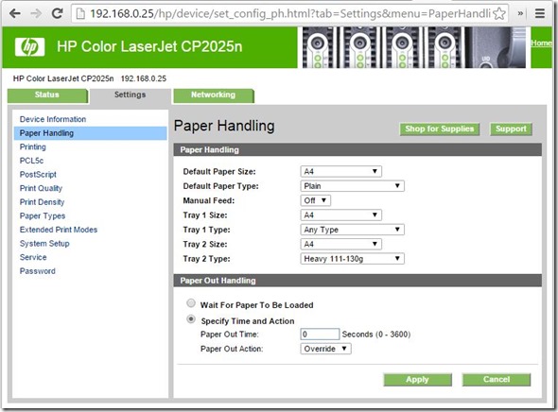Viewport: 558px width, 412px height.
Task: Show hidden extensions via chevron icon
Action: 520,13
